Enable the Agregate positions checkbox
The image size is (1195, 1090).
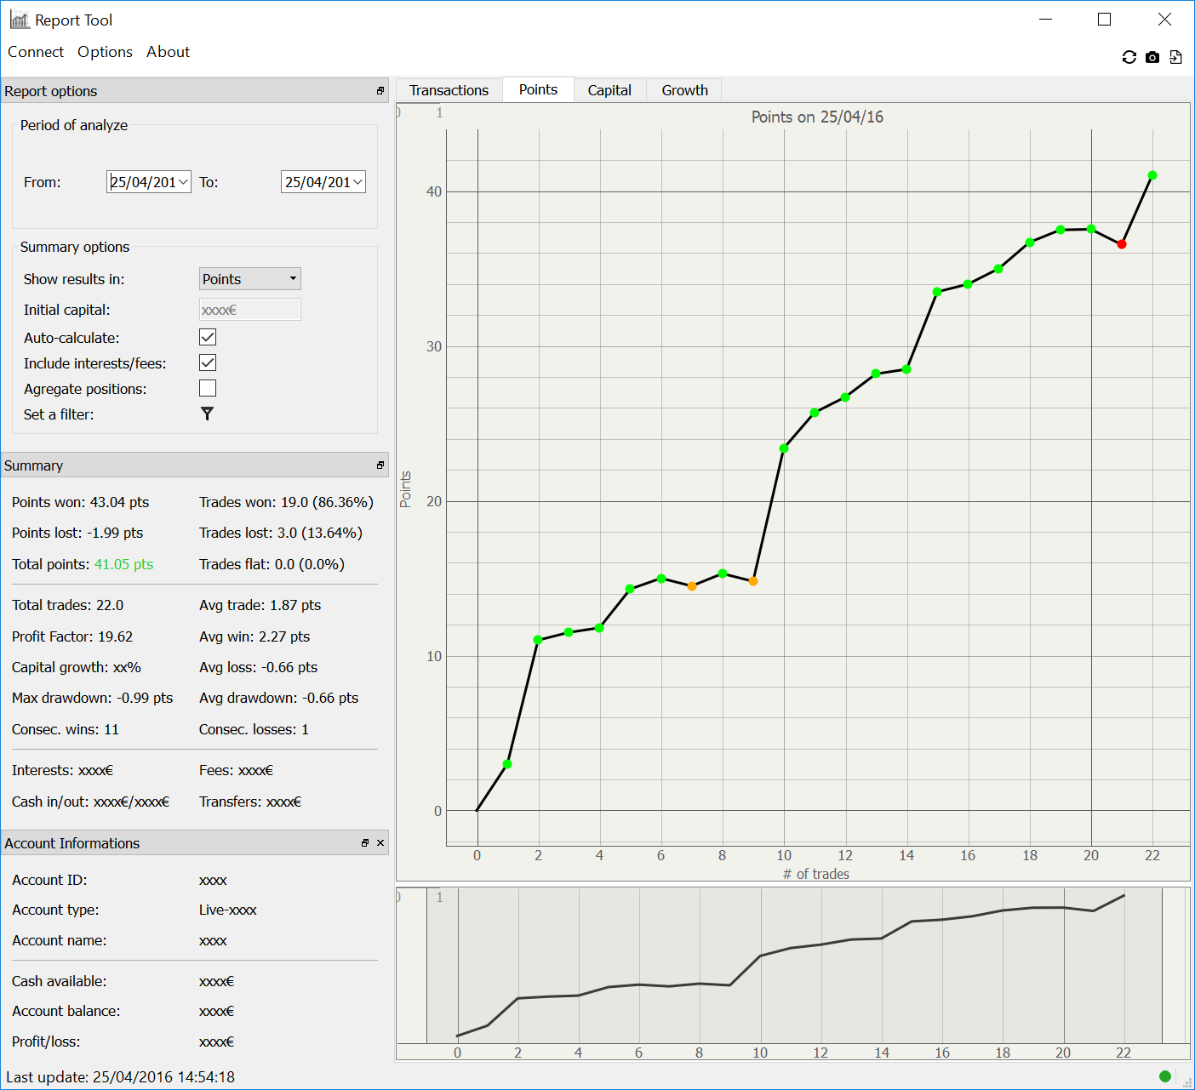click(208, 388)
